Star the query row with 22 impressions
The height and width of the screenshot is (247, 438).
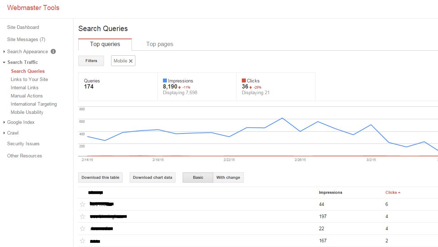tap(83, 229)
